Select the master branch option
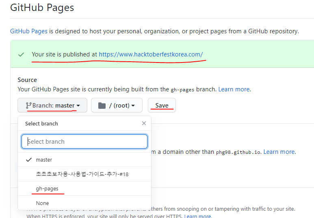The width and height of the screenshot is (314, 218). pyautogui.click(x=84, y=160)
